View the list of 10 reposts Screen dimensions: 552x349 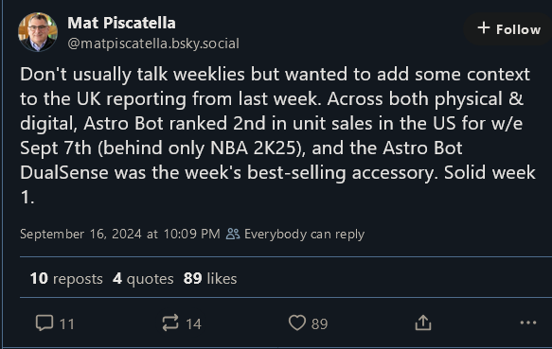click(66, 279)
